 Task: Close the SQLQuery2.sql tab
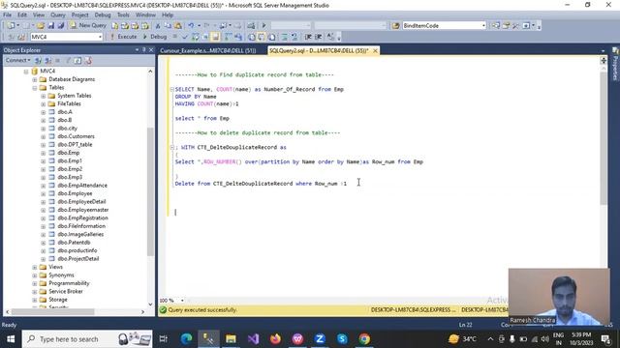click(375, 51)
